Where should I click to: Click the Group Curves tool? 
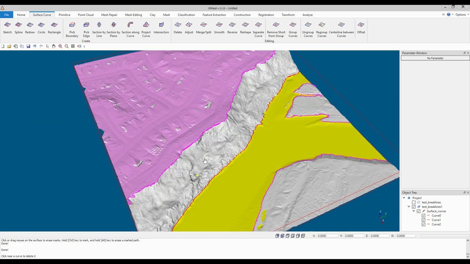coord(293,29)
